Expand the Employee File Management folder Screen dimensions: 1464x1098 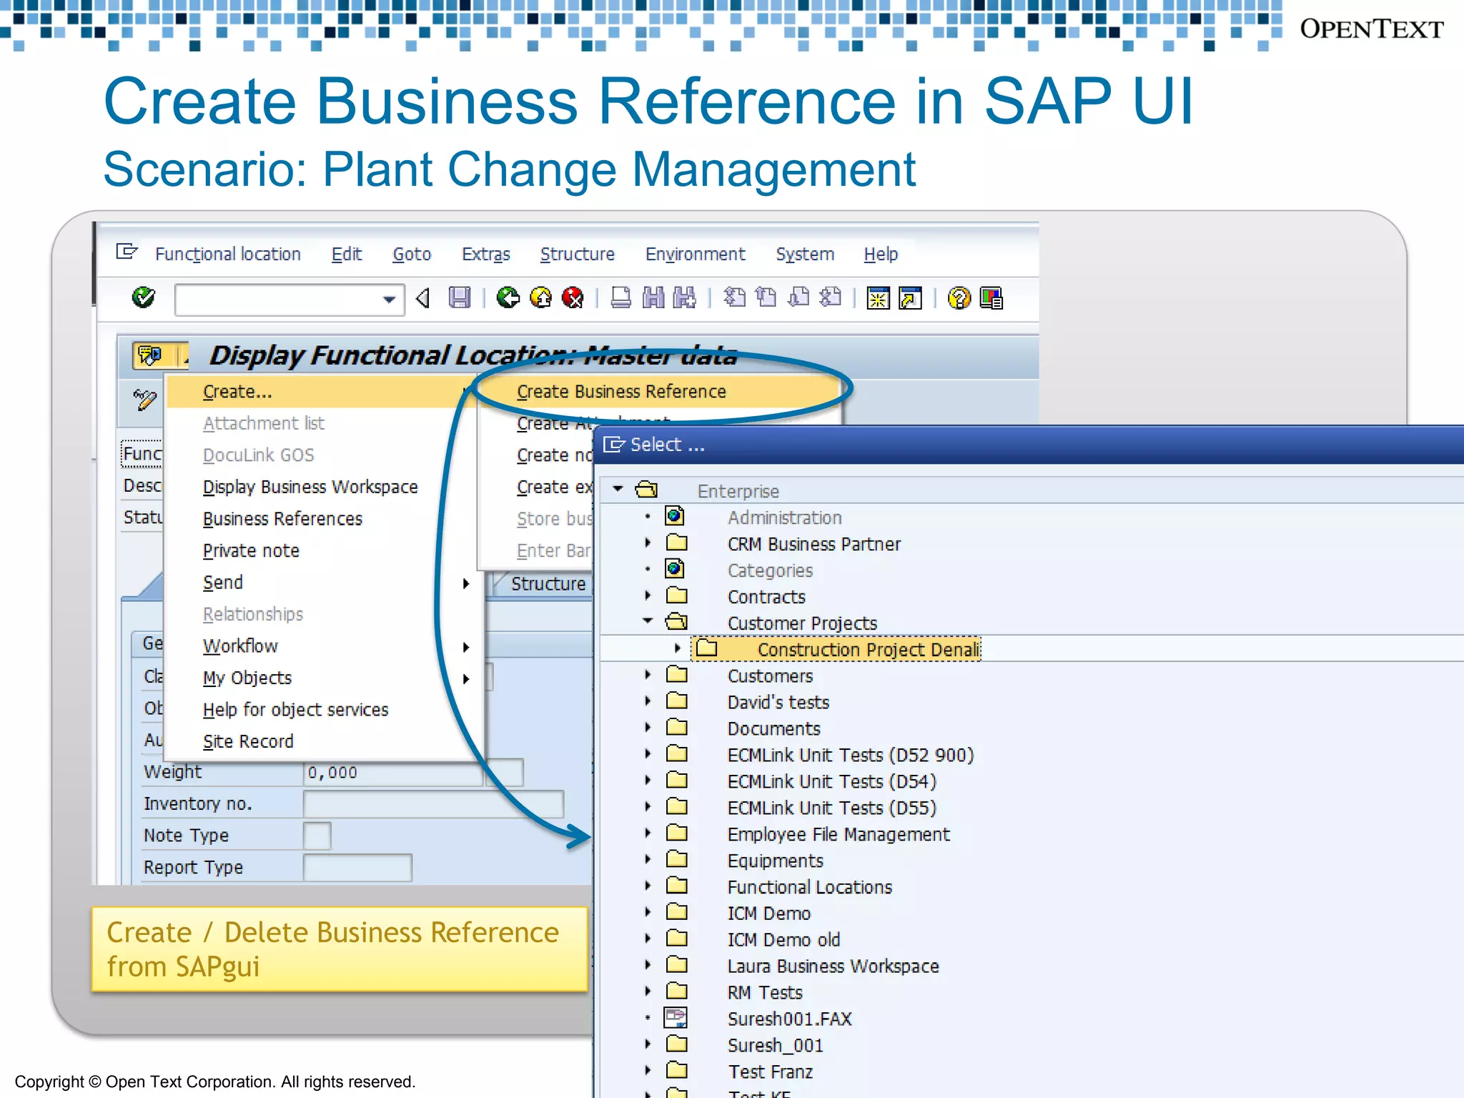click(648, 833)
